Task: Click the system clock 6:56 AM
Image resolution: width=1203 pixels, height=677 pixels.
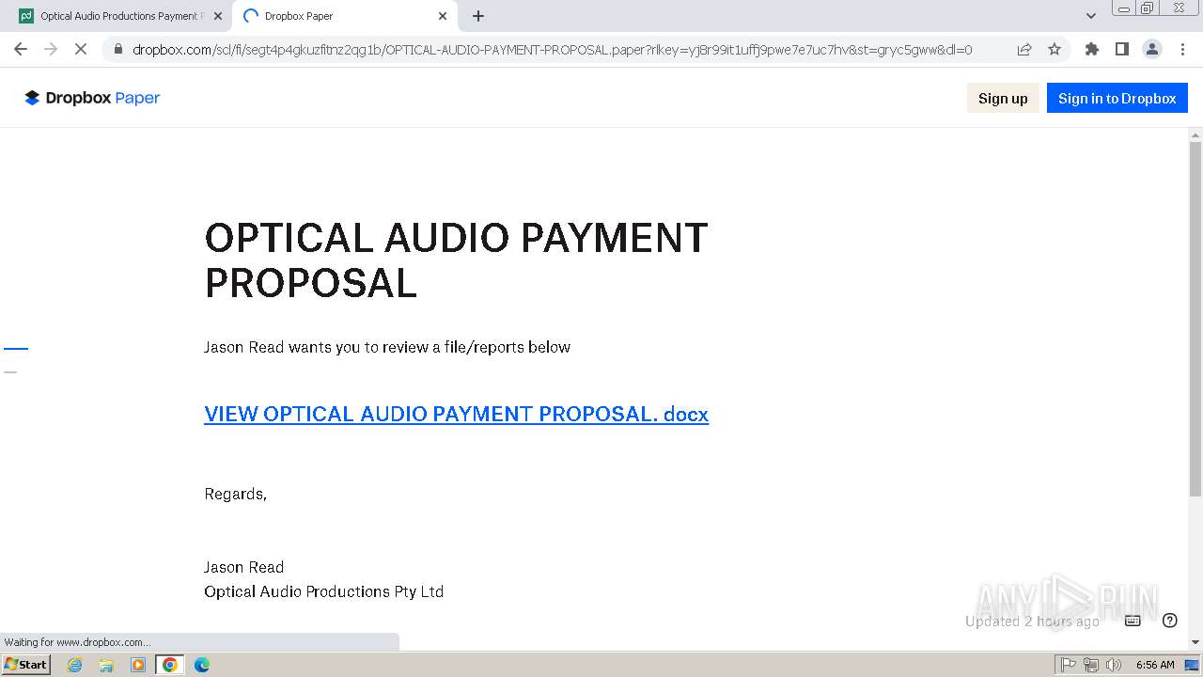Action: (x=1155, y=665)
